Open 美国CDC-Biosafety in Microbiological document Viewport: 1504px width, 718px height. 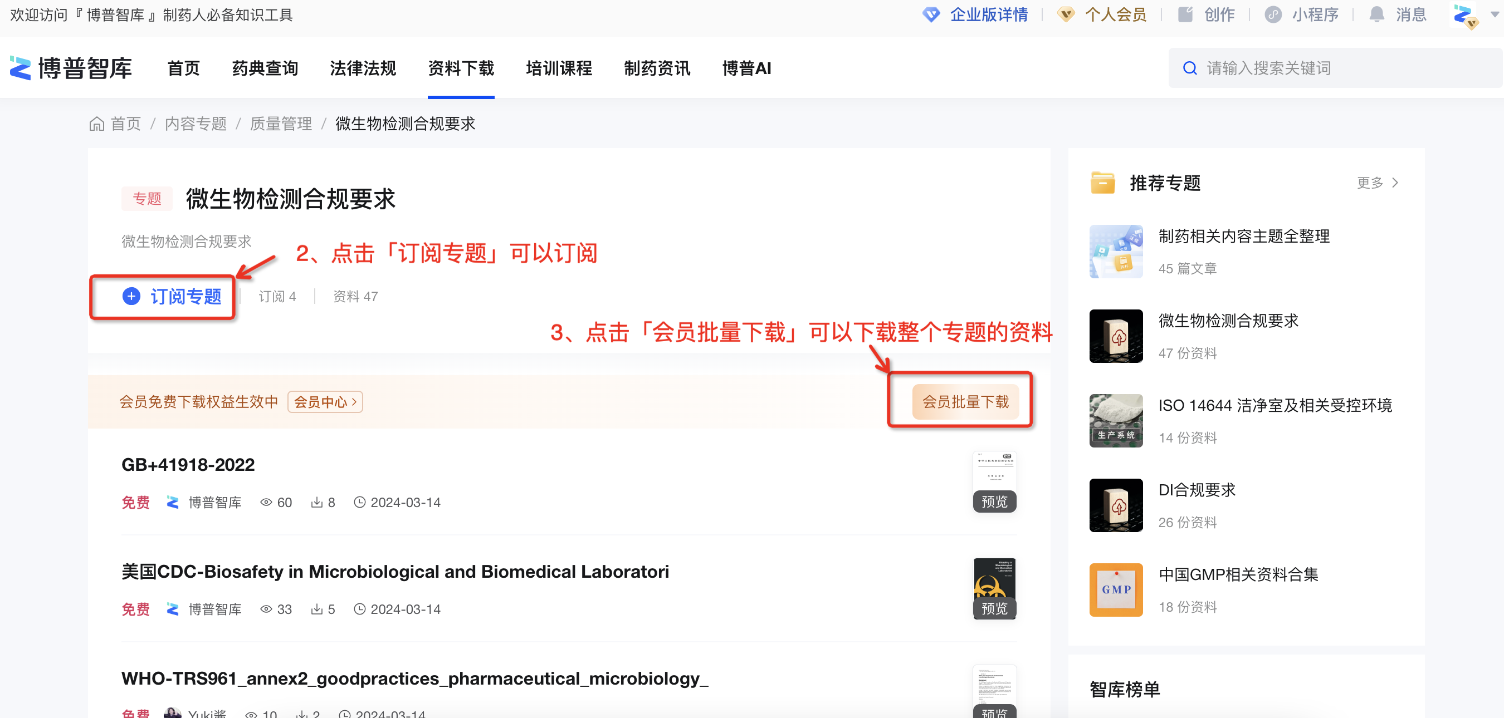click(x=395, y=572)
